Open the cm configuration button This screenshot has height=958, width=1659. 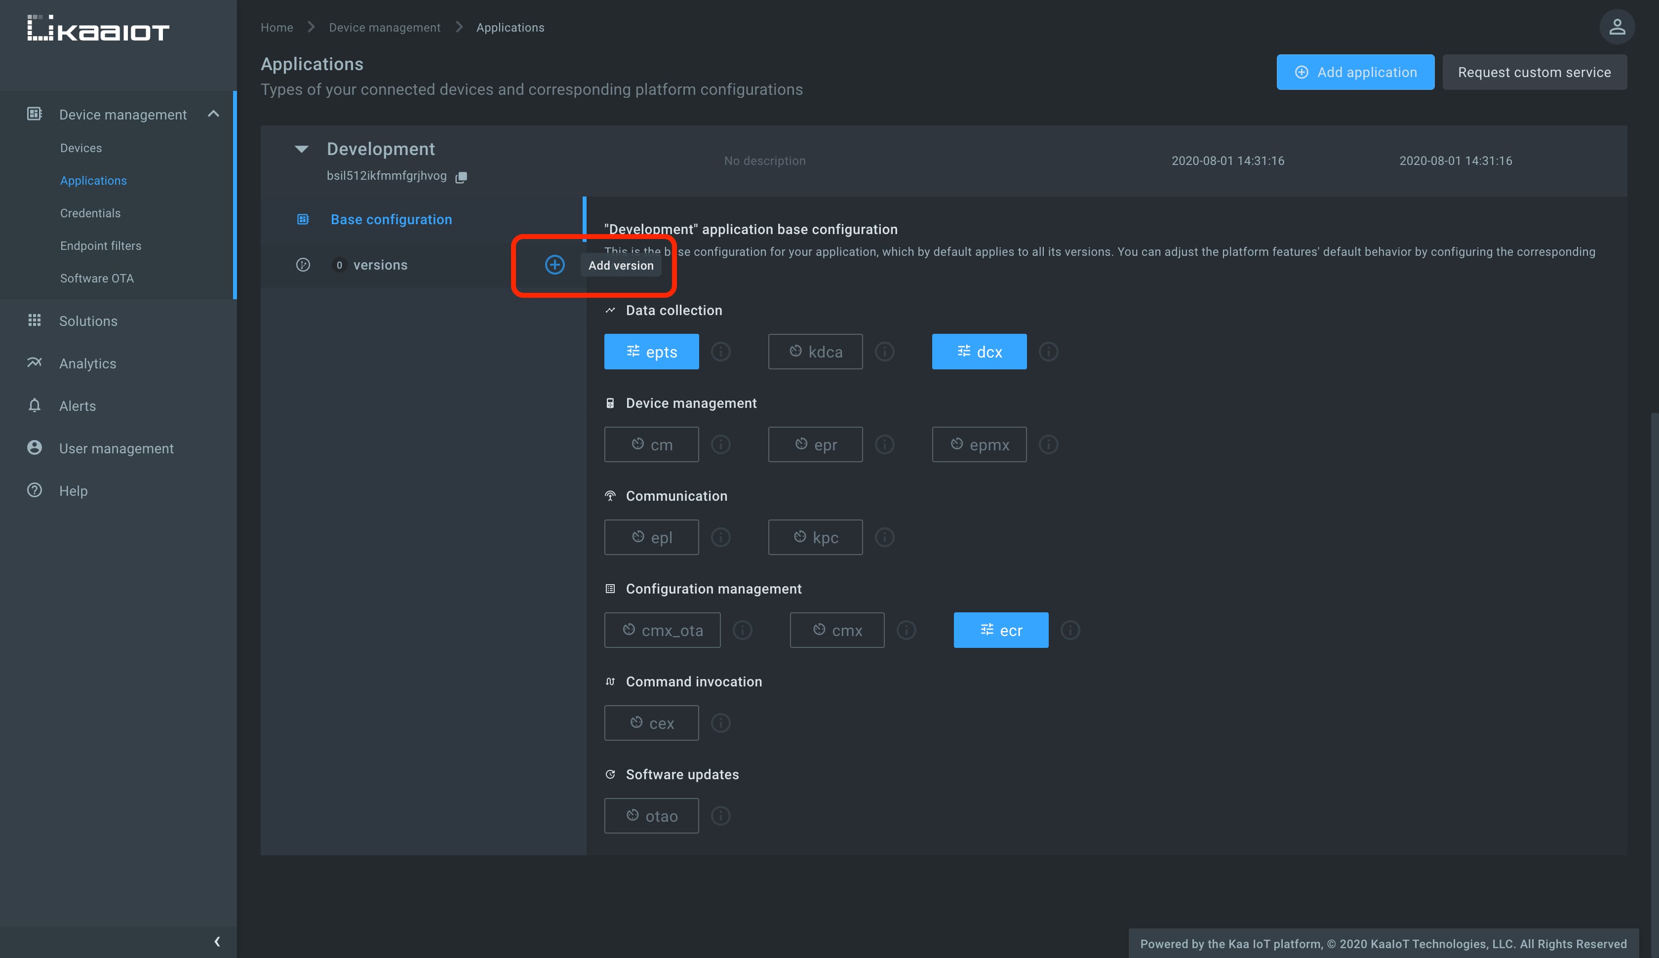[x=651, y=444]
